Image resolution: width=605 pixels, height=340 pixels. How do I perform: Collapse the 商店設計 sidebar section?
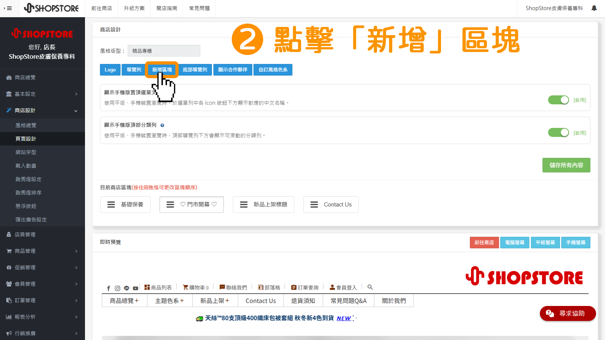point(42,110)
